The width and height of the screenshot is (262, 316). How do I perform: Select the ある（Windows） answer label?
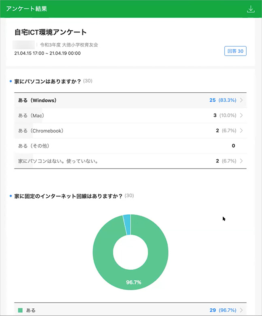(37, 100)
